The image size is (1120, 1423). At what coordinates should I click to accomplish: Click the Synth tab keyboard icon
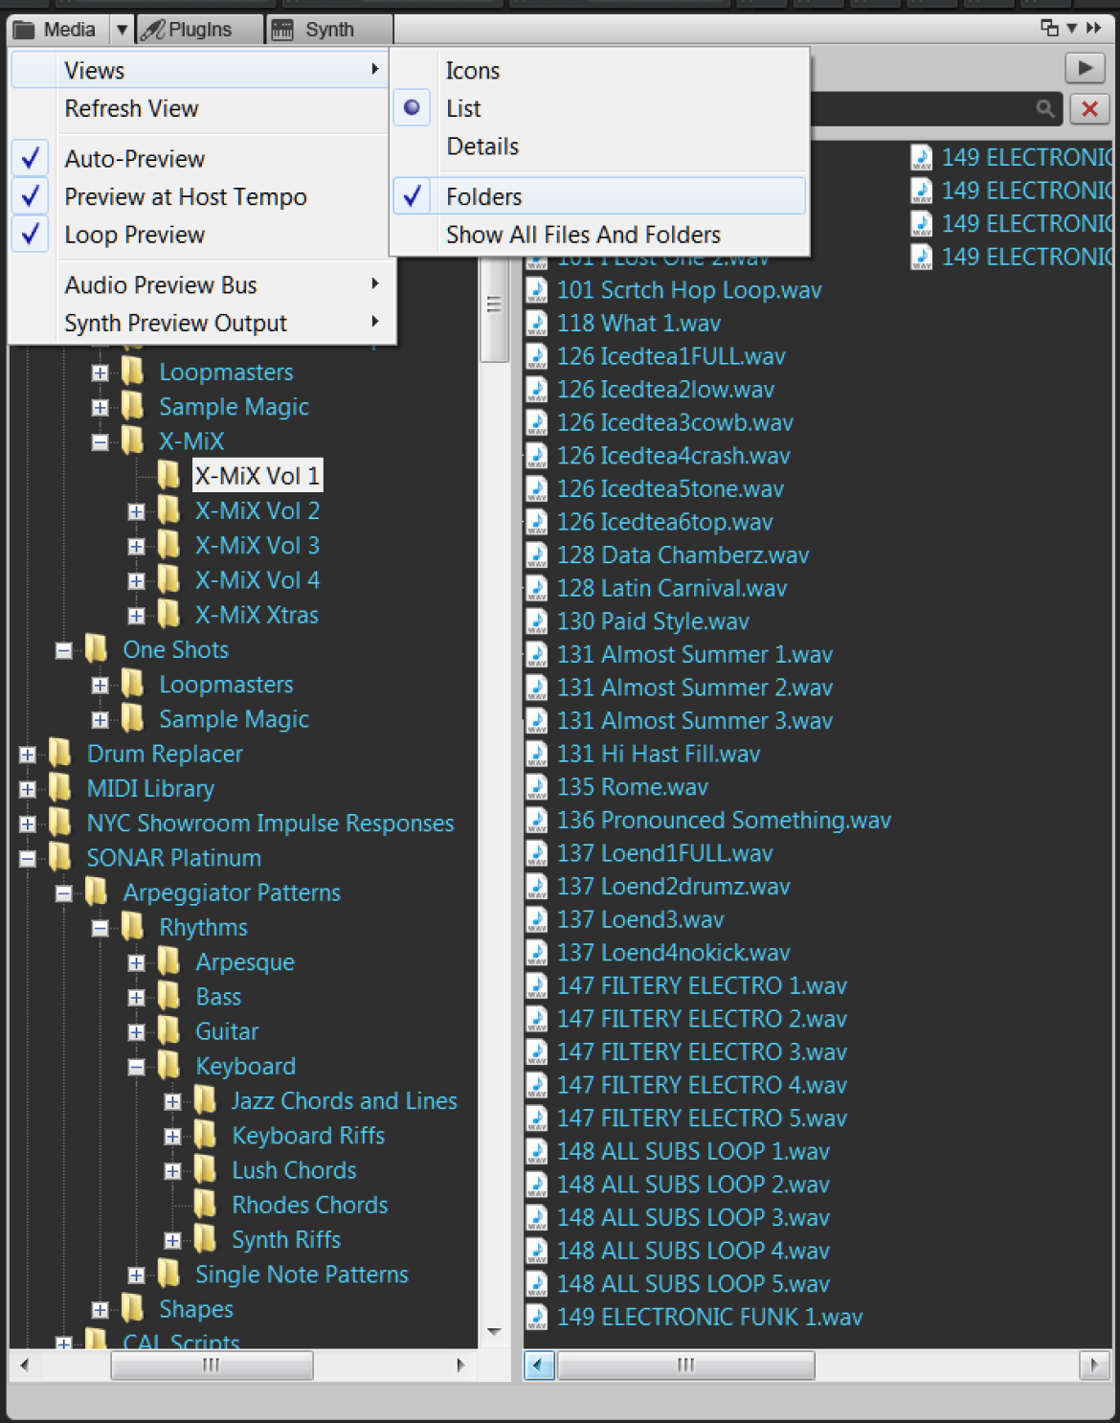click(x=282, y=30)
